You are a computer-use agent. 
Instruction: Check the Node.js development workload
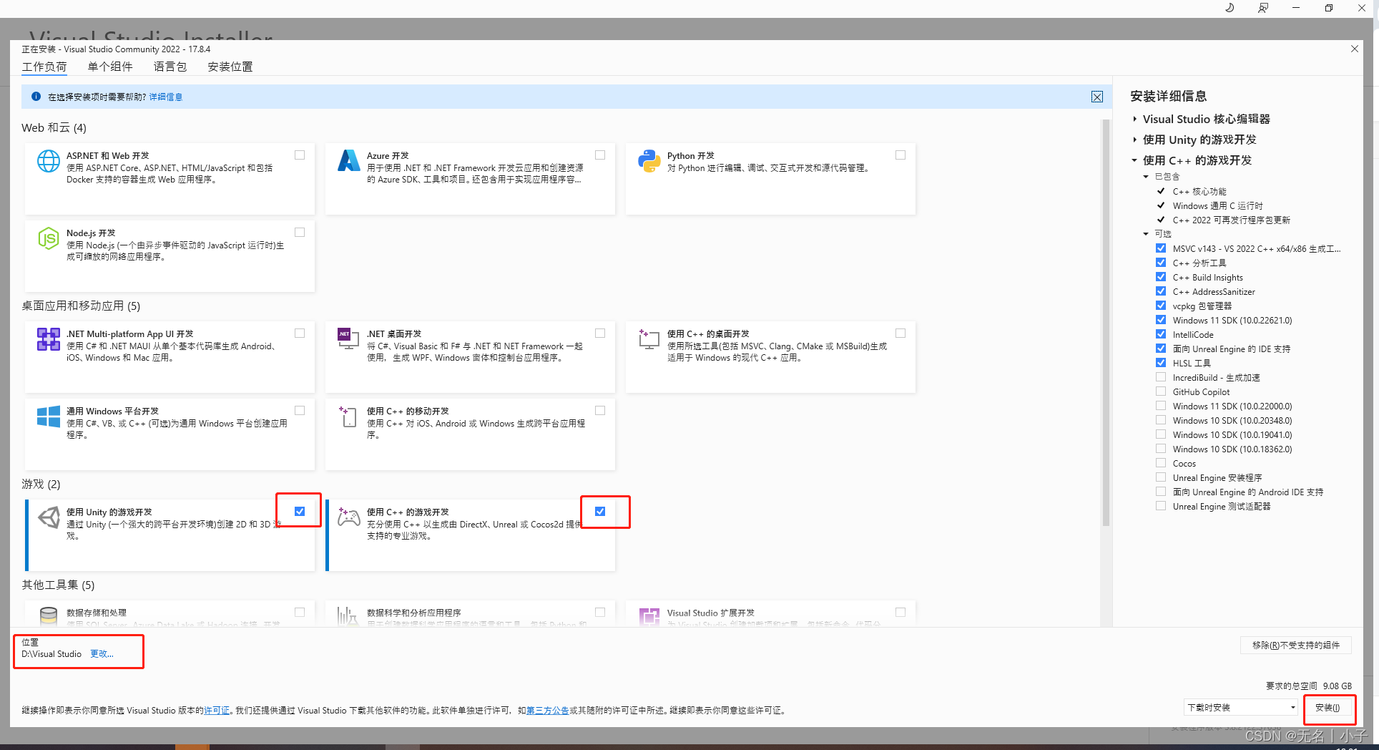[x=300, y=232]
